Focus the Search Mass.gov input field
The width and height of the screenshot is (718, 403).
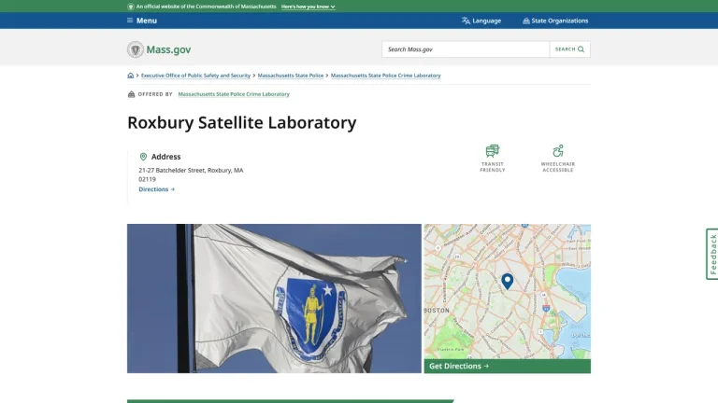(x=466, y=49)
